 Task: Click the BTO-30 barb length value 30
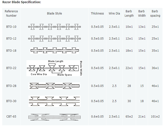pos(129,101)
